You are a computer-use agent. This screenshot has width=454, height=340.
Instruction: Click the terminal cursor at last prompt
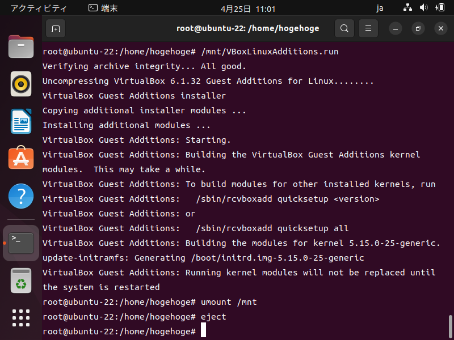click(x=203, y=330)
